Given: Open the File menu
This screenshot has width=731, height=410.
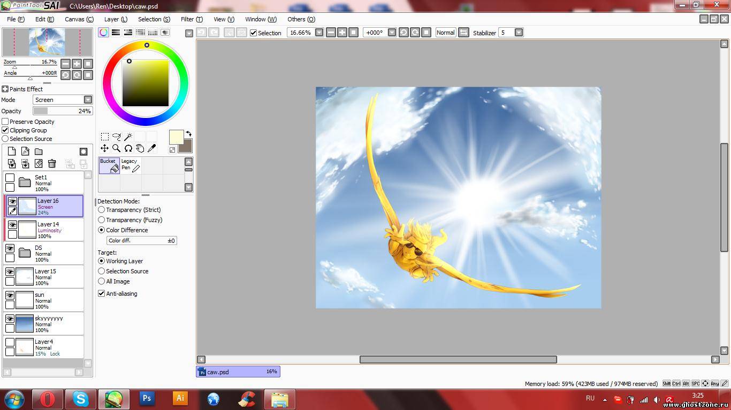Looking at the screenshot, I should click(16, 19).
